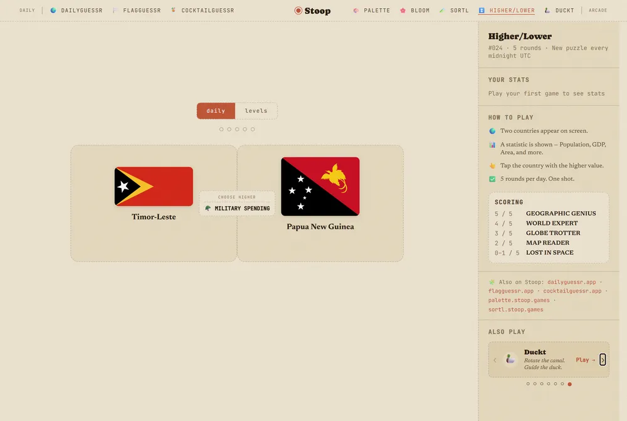627x421 pixels.
Task: Open the cocktailguessr.app link
Action: tap(572, 291)
